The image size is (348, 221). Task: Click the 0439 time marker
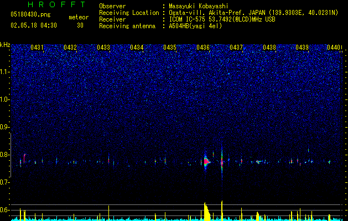coord(302,48)
